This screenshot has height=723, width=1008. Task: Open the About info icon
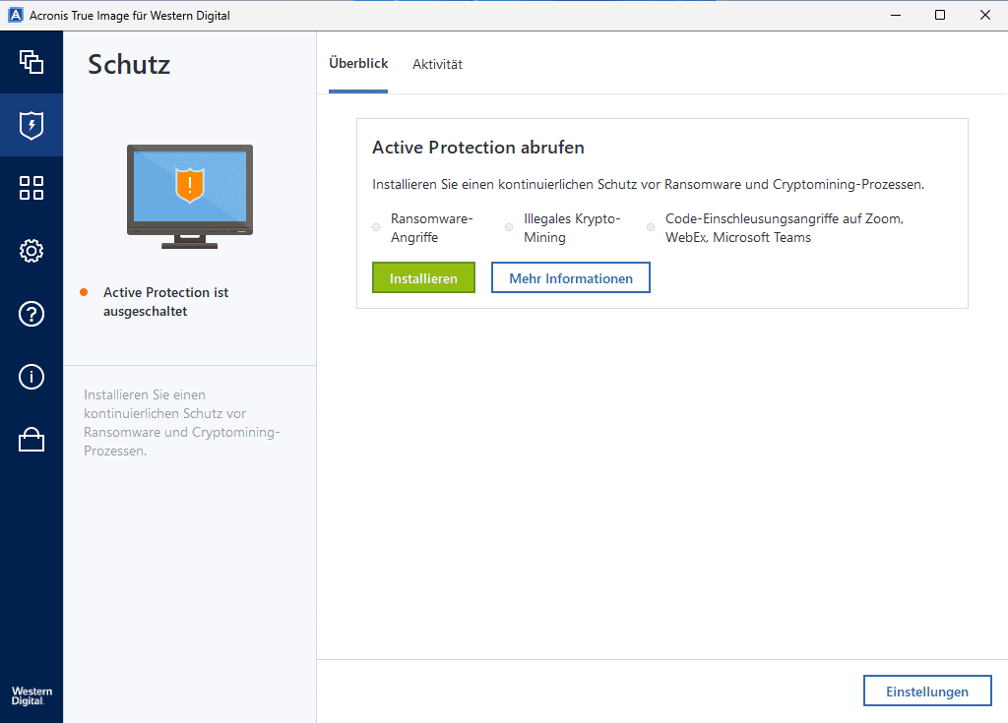pyautogui.click(x=31, y=377)
